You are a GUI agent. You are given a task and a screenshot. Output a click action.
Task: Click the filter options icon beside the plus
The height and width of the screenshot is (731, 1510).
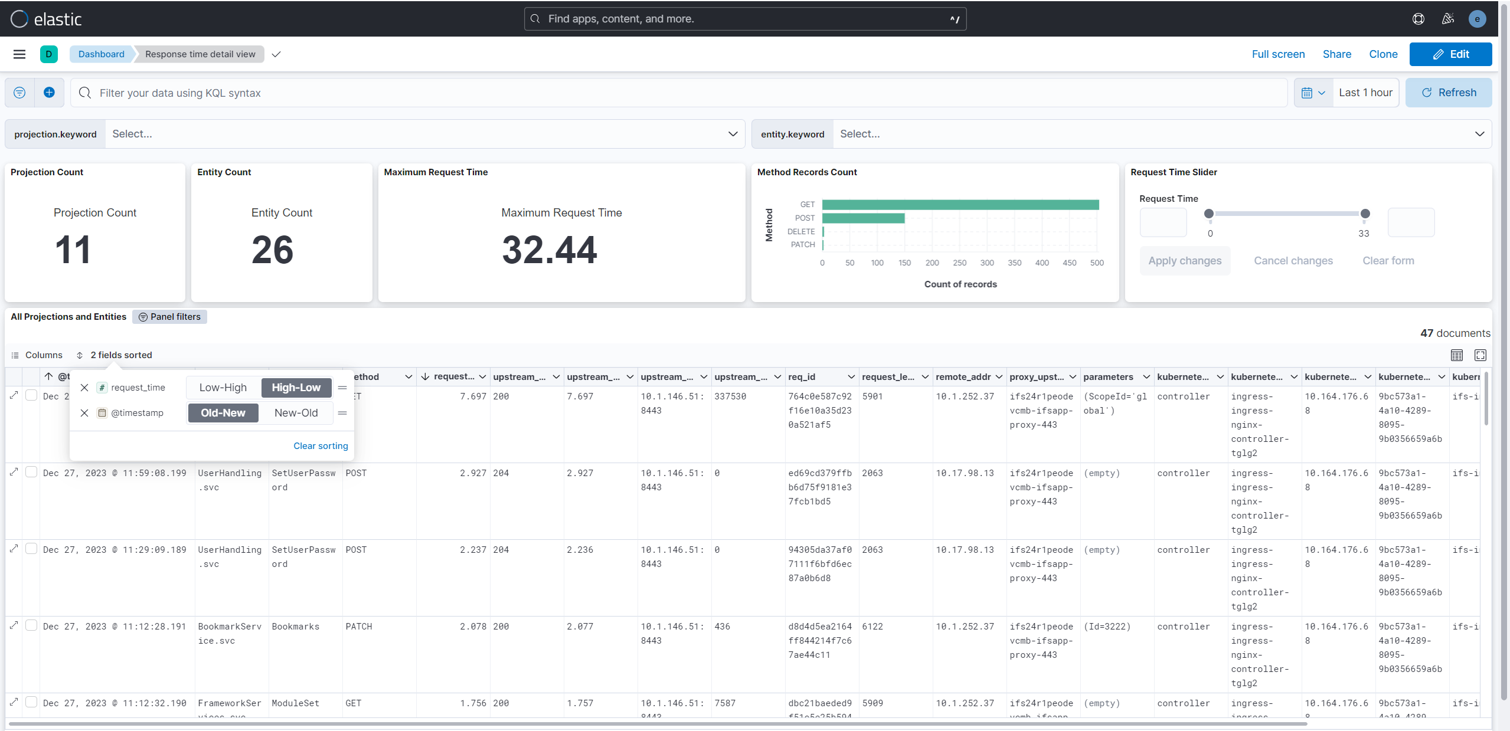[19, 92]
